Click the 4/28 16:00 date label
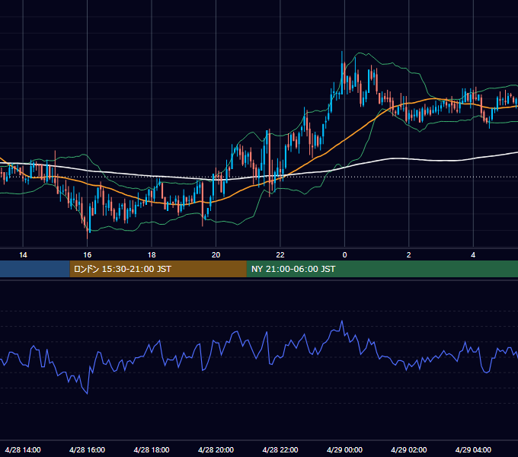The width and height of the screenshot is (518, 457). coord(87,449)
